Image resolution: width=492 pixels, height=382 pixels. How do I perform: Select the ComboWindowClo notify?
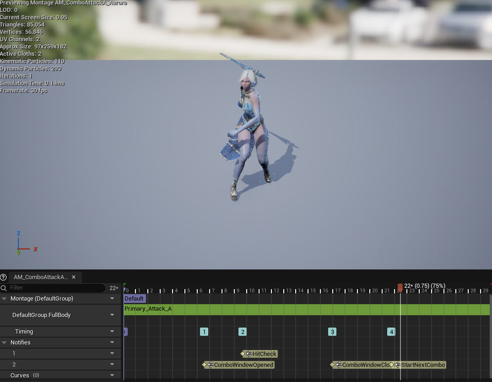point(361,365)
